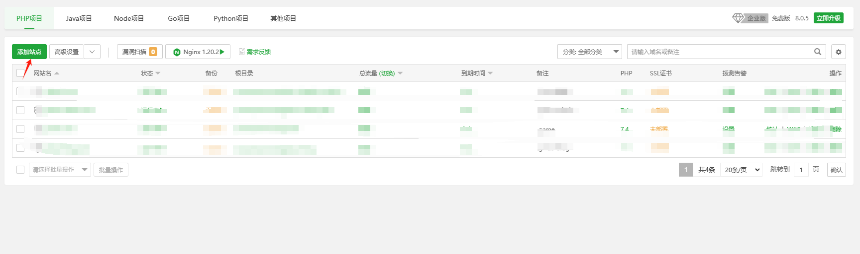Switch to the Java项目 tab
Viewport: 860px width, 254px height.
click(79, 18)
